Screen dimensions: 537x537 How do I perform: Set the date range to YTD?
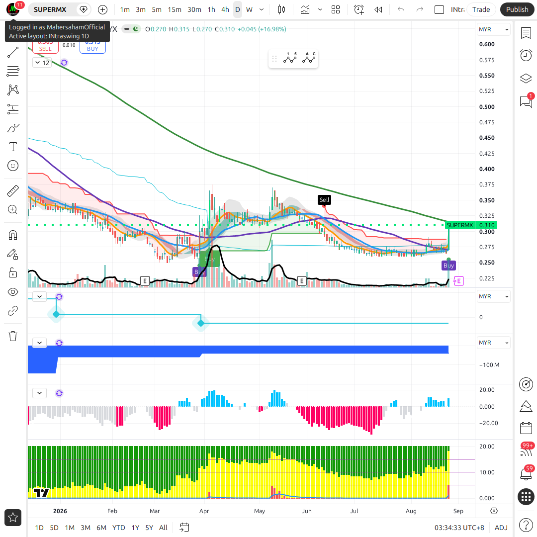[118, 528]
